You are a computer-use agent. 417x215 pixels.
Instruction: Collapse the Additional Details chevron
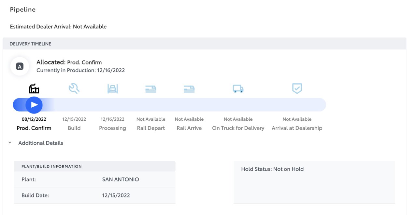point(10,143)
